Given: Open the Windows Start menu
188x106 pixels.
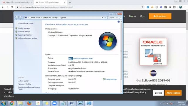Looking at the screenshot, I should [x=4, y=103].
